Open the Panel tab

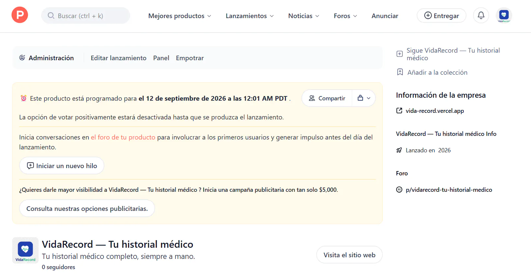tap(161, 58)
